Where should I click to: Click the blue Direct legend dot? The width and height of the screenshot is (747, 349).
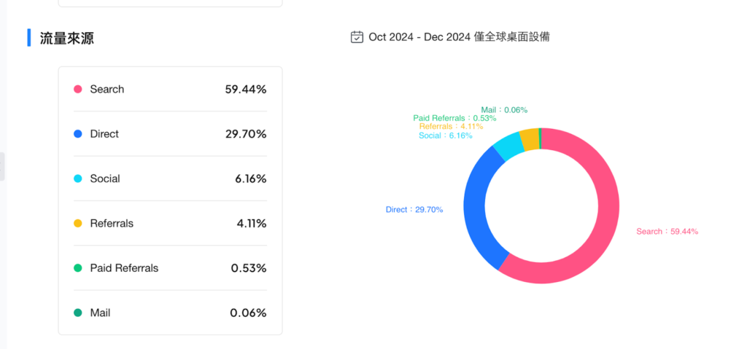pyautogui.click(x=77, y=134)
